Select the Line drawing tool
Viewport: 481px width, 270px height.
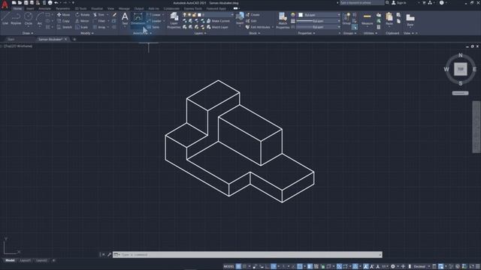[5, 18]
